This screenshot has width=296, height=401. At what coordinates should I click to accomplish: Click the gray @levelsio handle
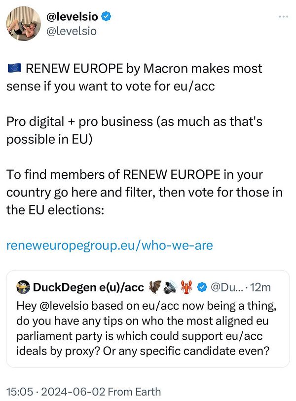tap(71, 31)
